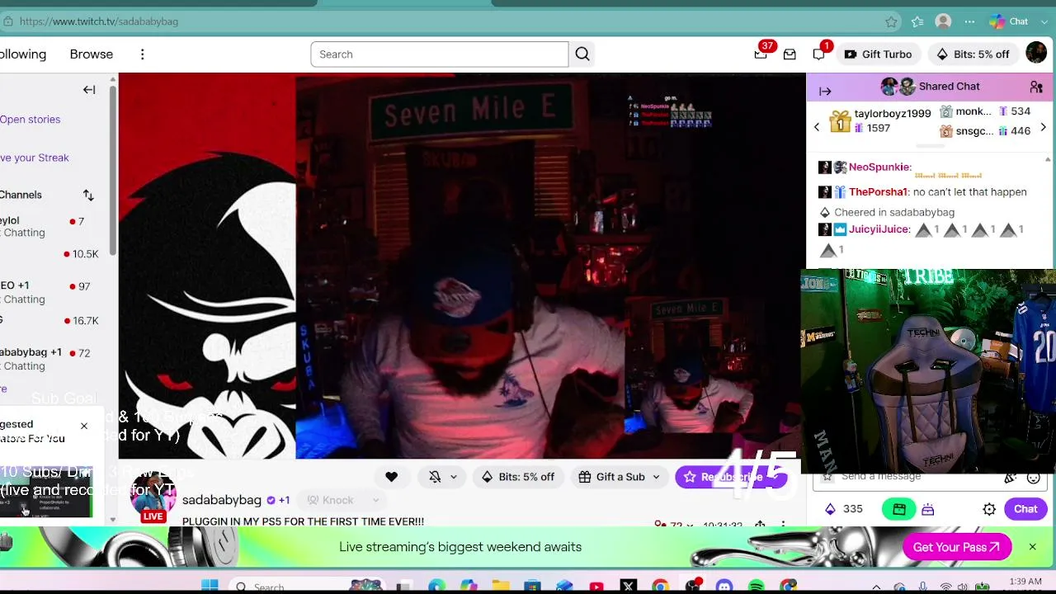This screenshot has width=1056, height=594.
Task: Expand notification options chevron
Action: [x=453, y=477]
